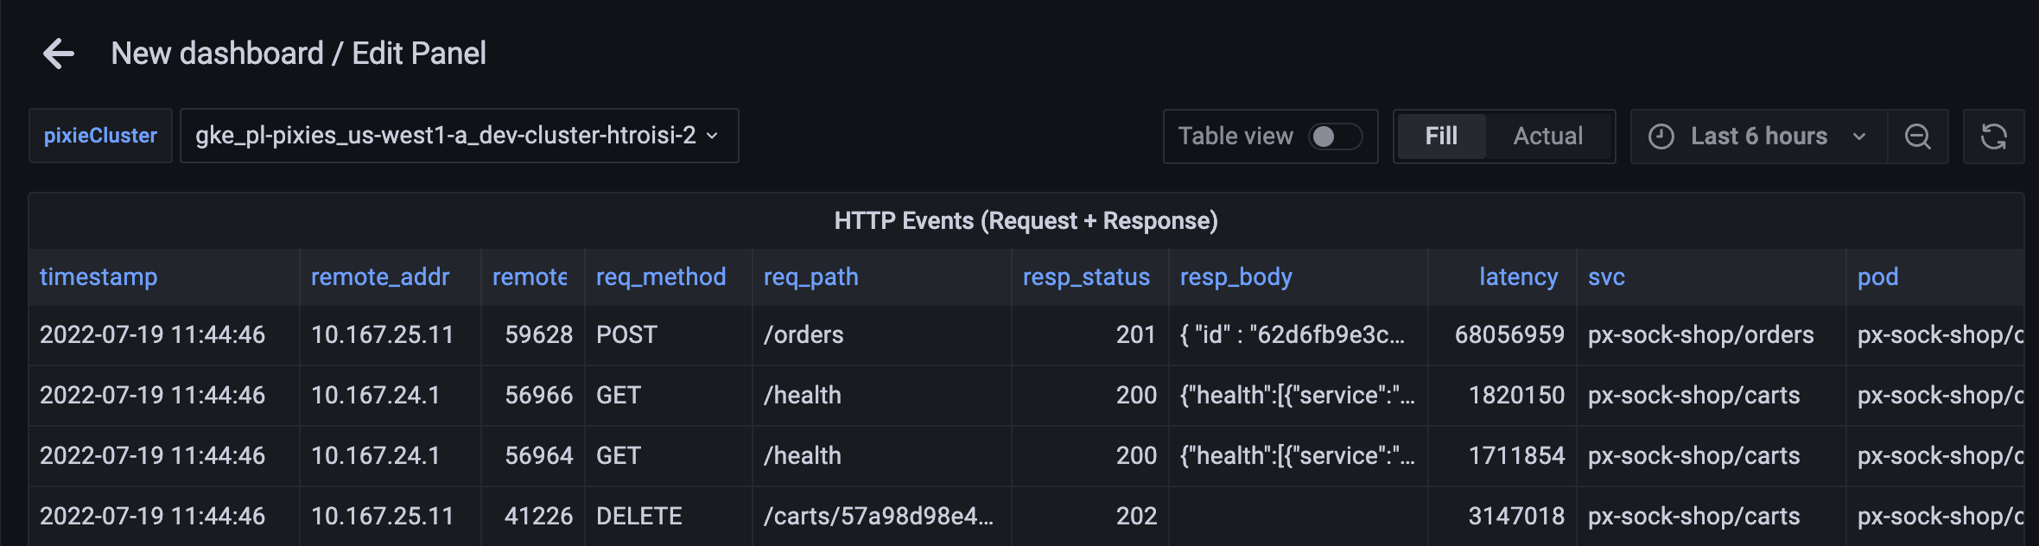Select the Actual display option

click(x=1547, y=136)
